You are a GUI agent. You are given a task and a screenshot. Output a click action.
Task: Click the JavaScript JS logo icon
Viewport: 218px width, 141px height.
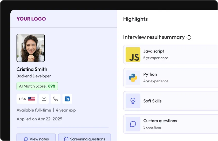(x=133, y=54)
